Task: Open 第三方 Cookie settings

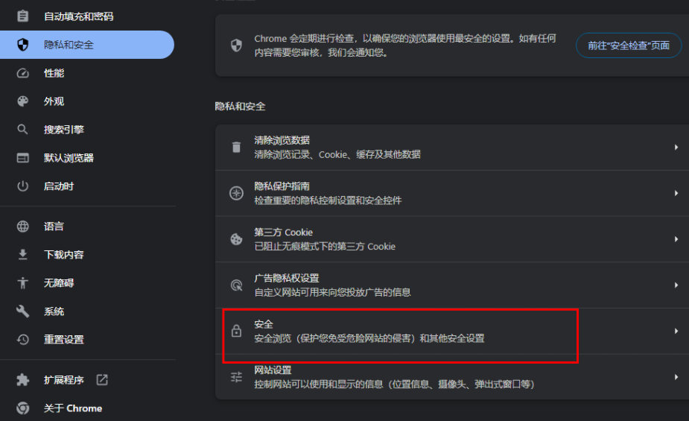Action: (452, 239)
